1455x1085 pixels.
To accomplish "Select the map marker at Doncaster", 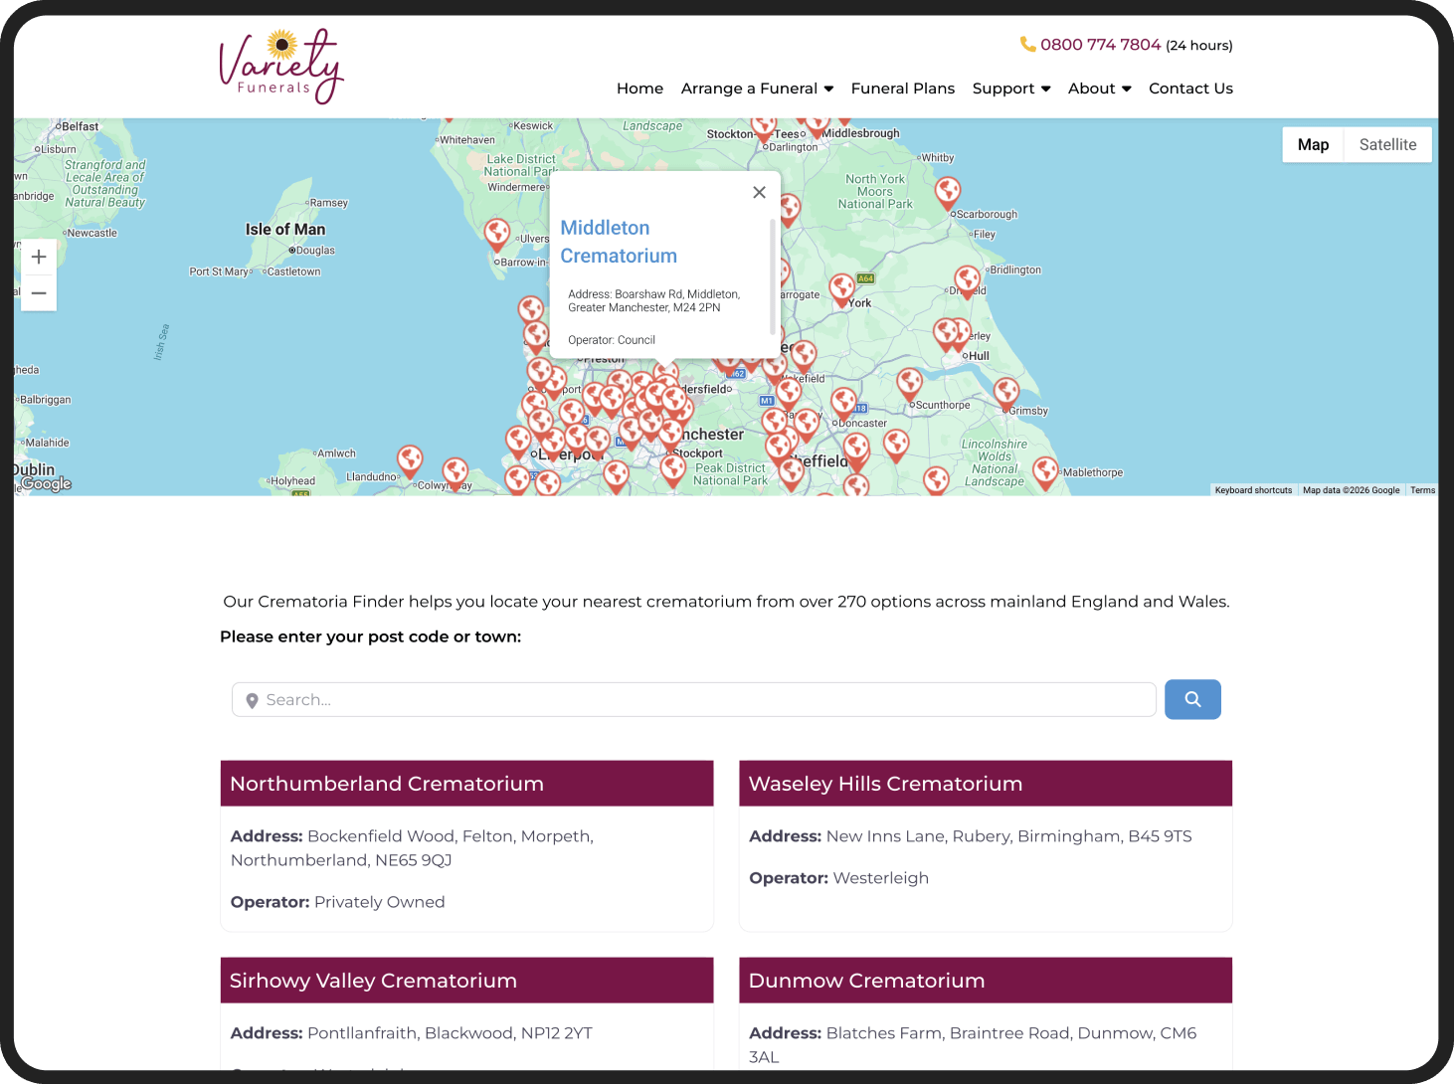I will point(843,403).
